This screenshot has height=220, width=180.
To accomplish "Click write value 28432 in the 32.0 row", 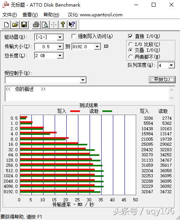I will [147, 150].
